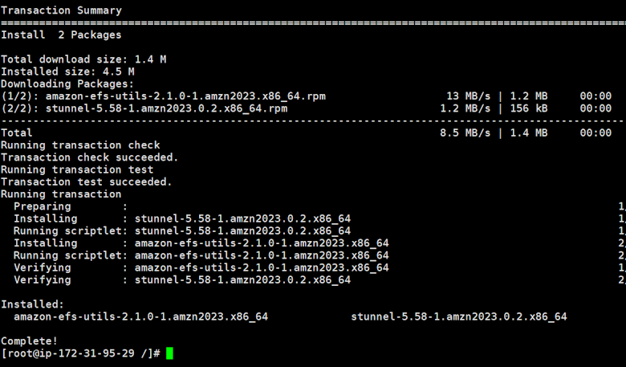Image resolution: width=626 pixels, height=367 pixels.
Task: Click the "Verifying" label for stunnel package
Action: (x=43, y=279)
